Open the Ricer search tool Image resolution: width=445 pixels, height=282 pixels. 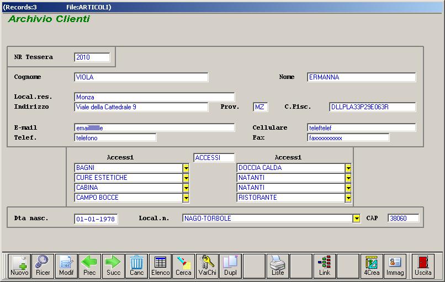click(43, 266)
